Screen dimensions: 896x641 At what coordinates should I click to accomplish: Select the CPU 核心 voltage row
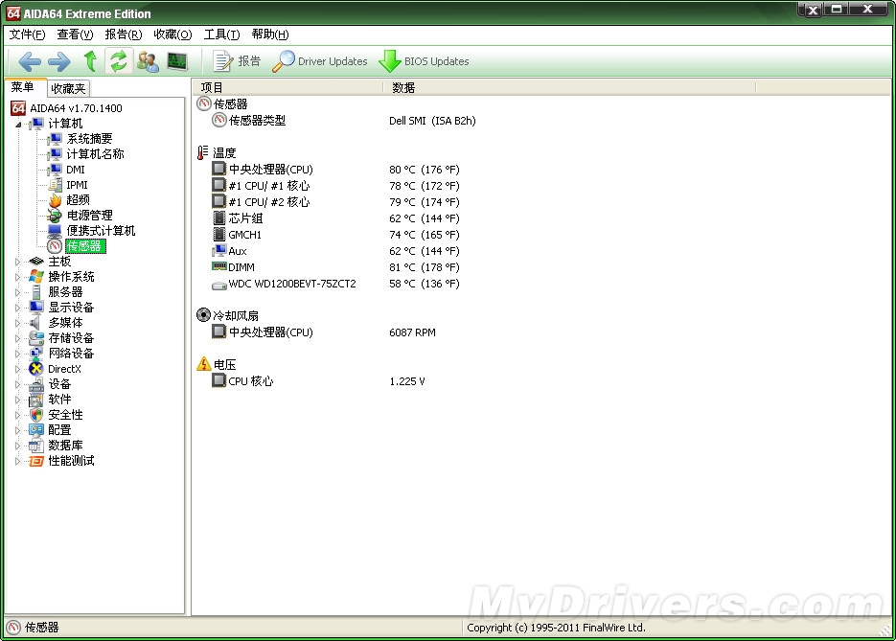point(318,381)
